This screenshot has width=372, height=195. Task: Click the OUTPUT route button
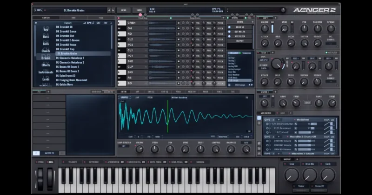[240, 41]
